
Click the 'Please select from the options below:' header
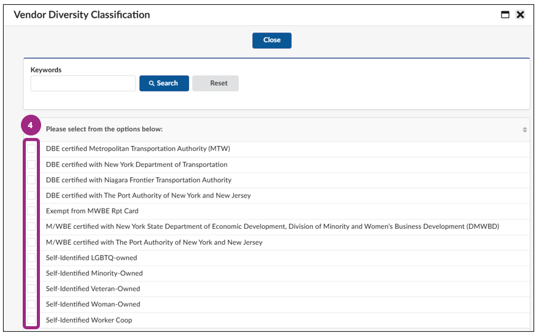click(104, 129)
